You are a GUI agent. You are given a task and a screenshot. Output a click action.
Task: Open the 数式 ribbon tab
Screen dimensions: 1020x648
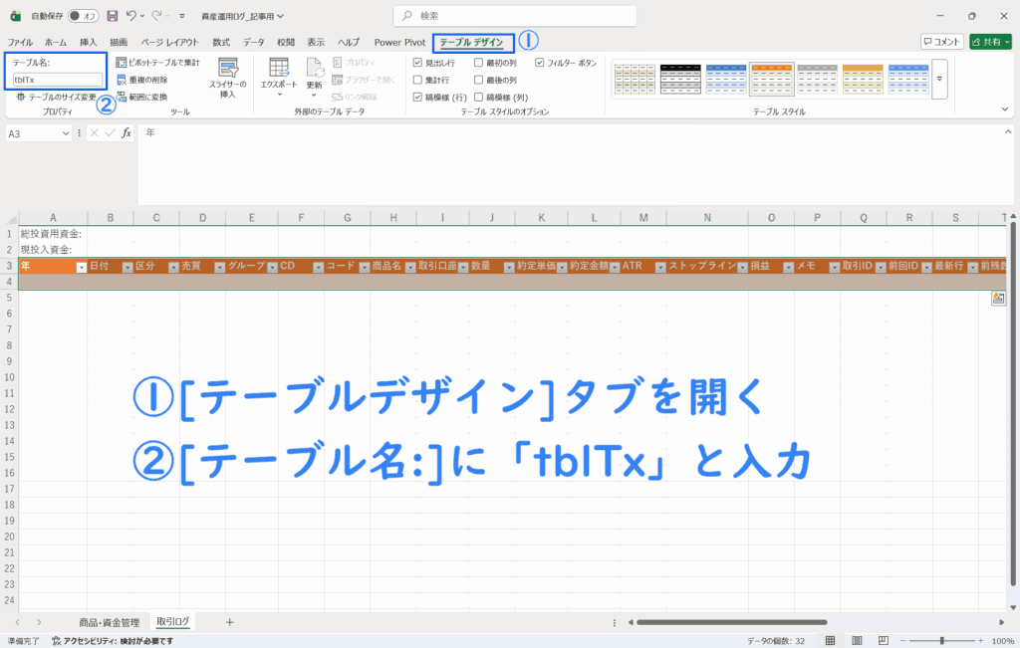coord(221,43)
